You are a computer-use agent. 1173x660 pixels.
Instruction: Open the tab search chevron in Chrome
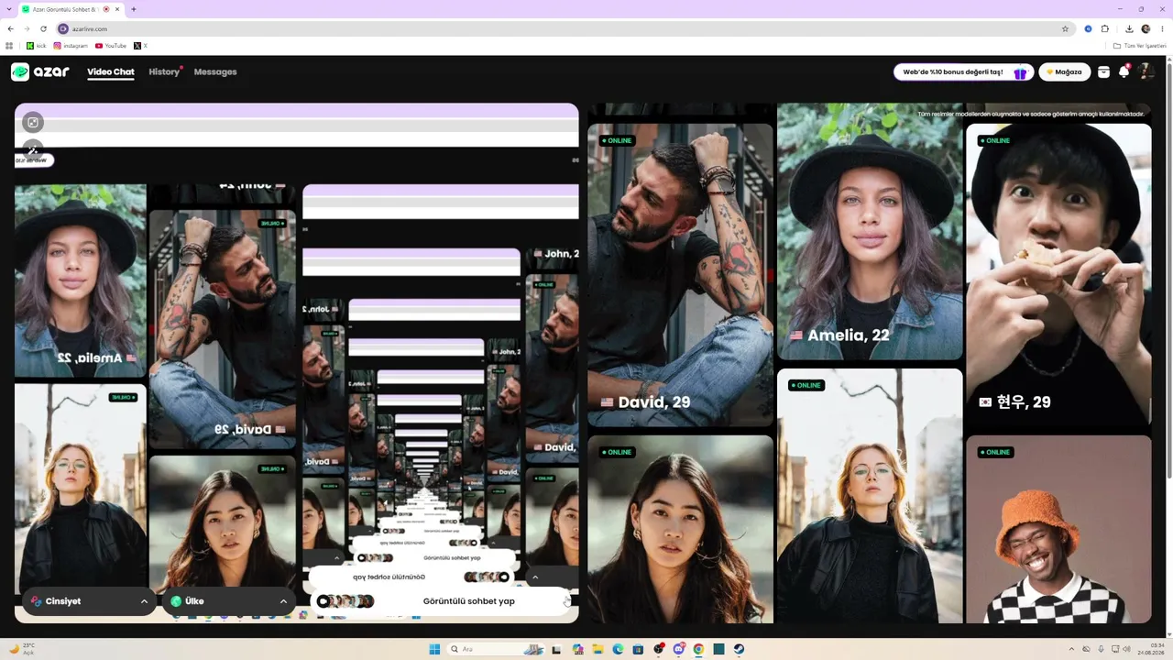(x=10, y=9)
